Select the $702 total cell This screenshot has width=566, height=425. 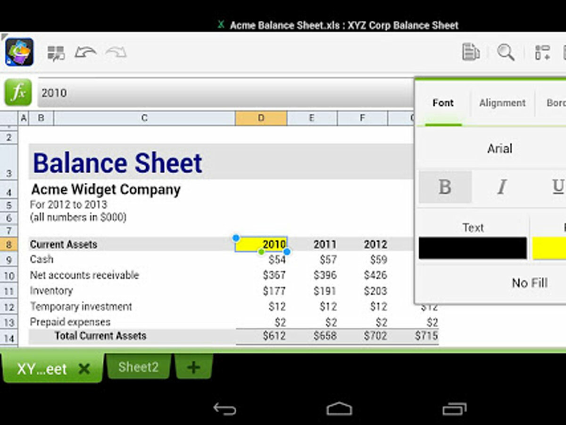(375, 336)
